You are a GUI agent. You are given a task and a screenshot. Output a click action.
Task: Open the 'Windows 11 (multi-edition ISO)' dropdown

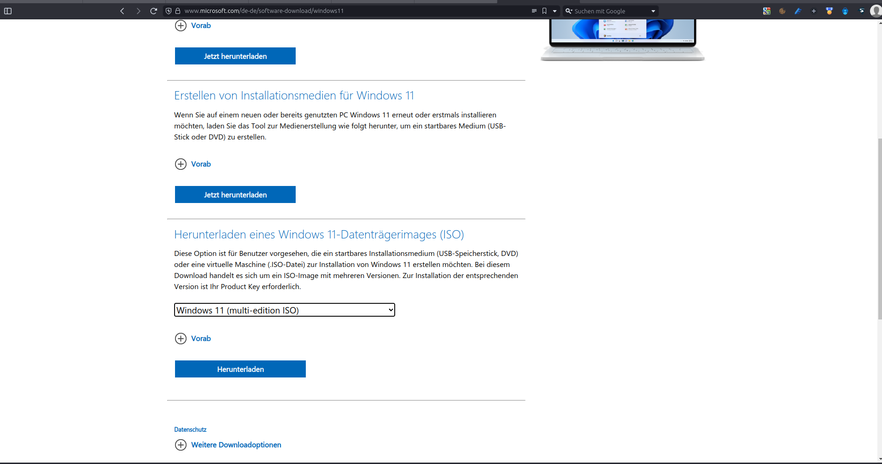point(285,310)
